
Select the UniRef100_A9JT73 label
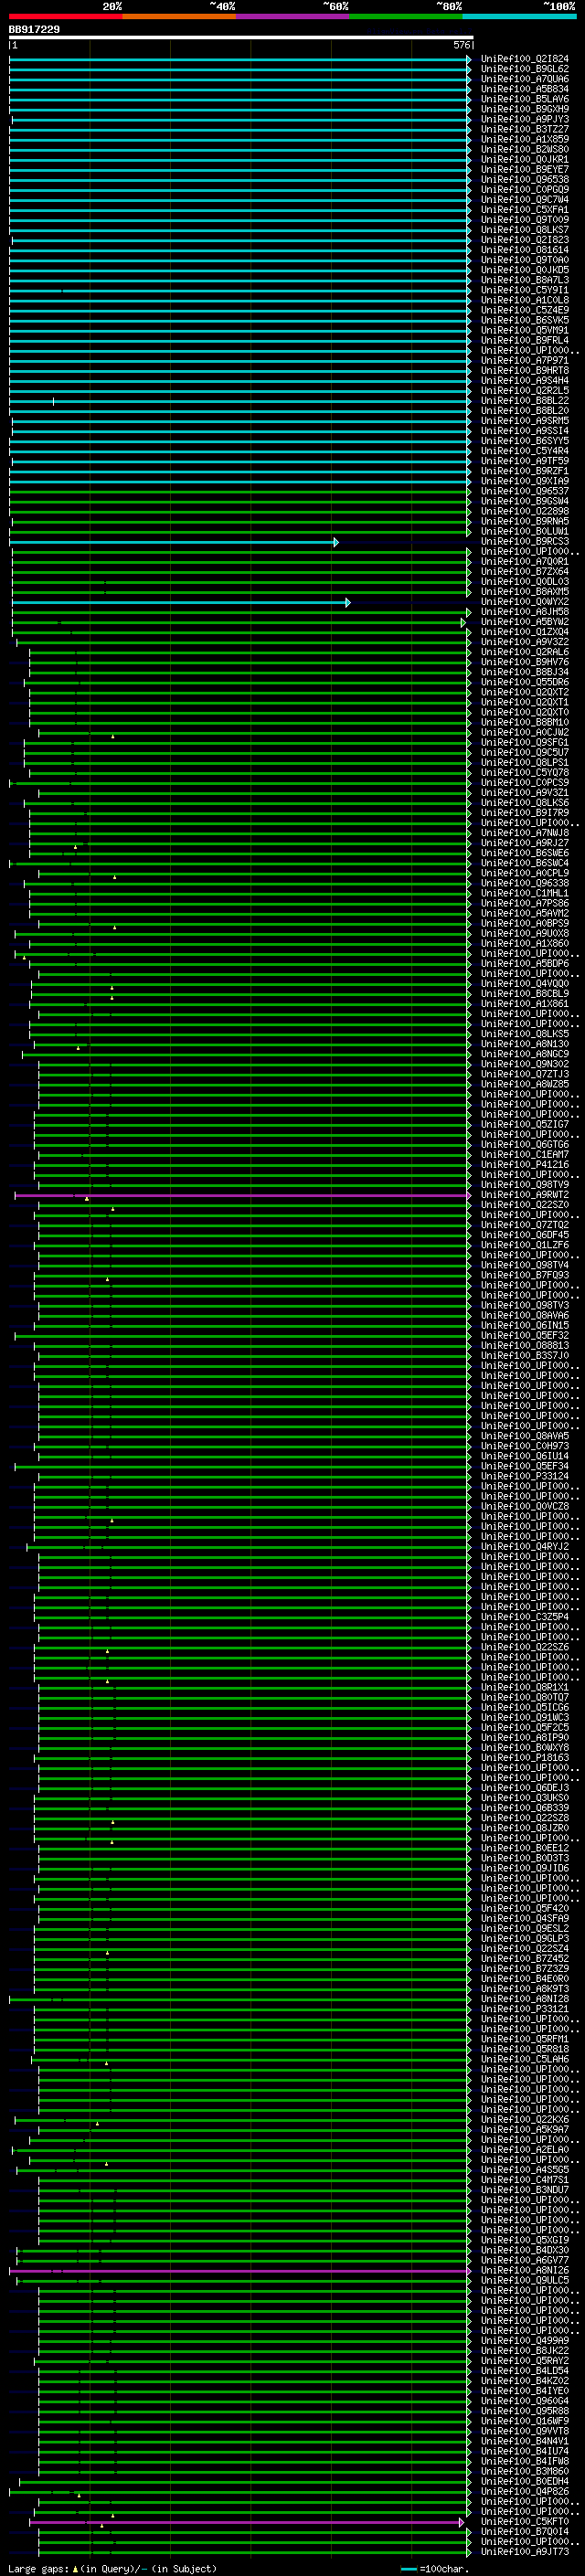(525, 2553)
